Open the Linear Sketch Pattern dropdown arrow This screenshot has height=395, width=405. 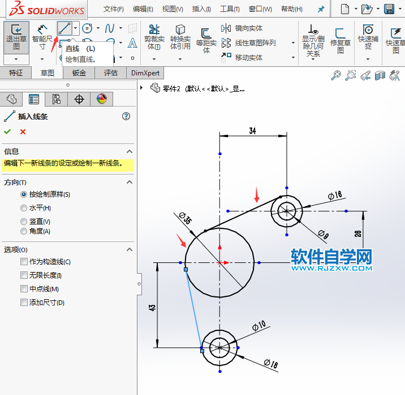coord(293,43)
